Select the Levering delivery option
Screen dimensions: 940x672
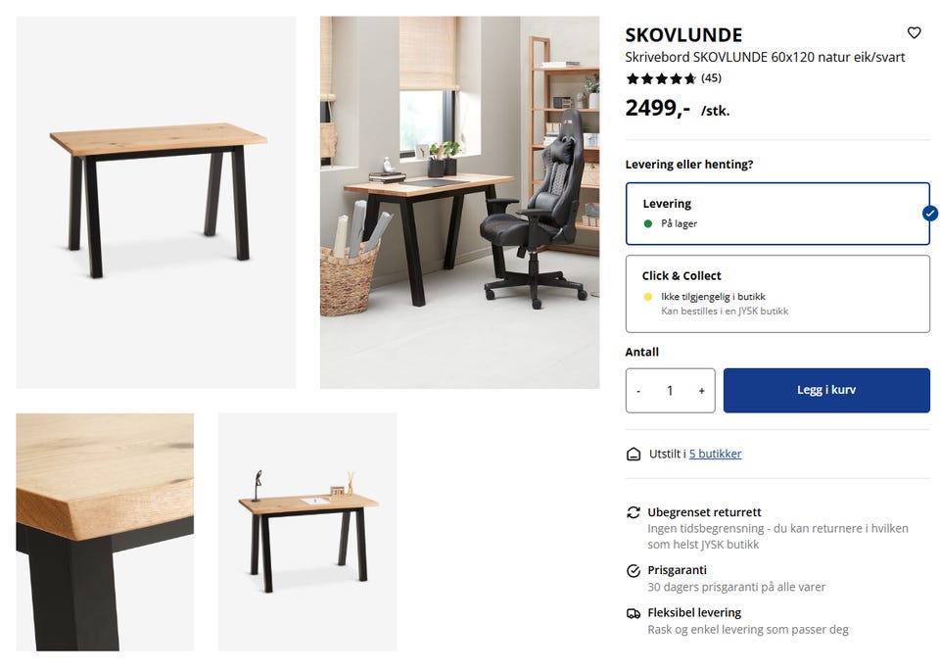tap(777, 214)
